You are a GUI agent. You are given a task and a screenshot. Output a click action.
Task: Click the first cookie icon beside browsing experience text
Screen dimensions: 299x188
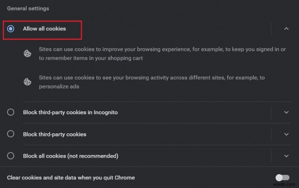click(27, 54)
